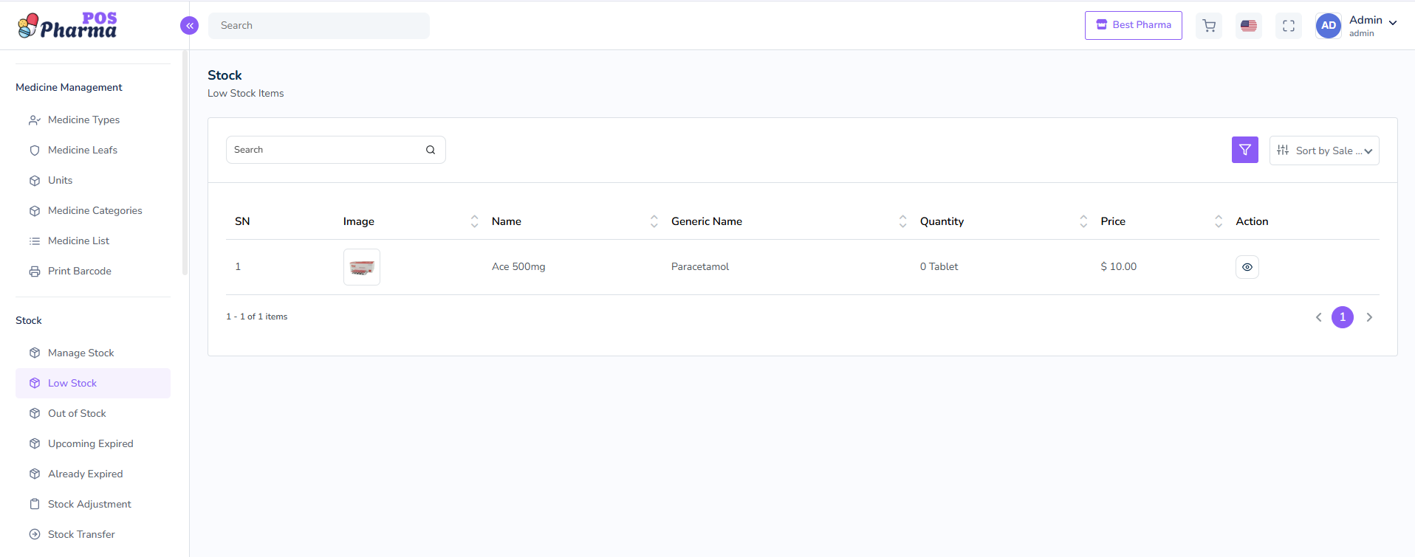Screen dimensions: 1415x557
Task: Open the Sort by Sale dropdown
Action: pyautogui.click(x=1323, y=151)
